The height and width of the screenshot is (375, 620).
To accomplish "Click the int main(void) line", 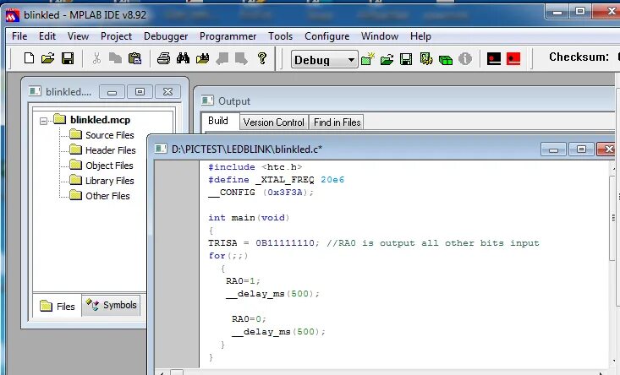I will click(x=249, y=218).
